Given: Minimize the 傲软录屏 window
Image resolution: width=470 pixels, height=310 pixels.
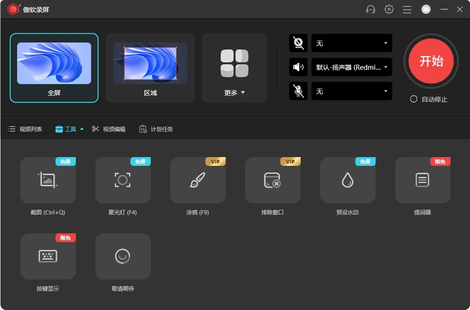Looking at the screenshot, I should (444, 9).
